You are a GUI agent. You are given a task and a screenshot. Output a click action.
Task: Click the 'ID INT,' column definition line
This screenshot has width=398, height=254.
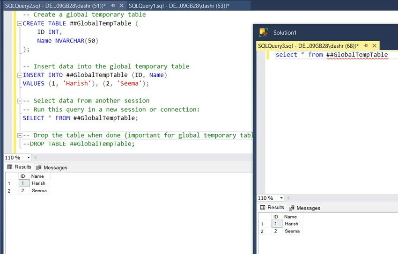(x=50, y=32)
